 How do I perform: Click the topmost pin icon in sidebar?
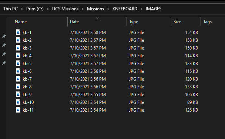pyautogui.click(x=4, y=36)
